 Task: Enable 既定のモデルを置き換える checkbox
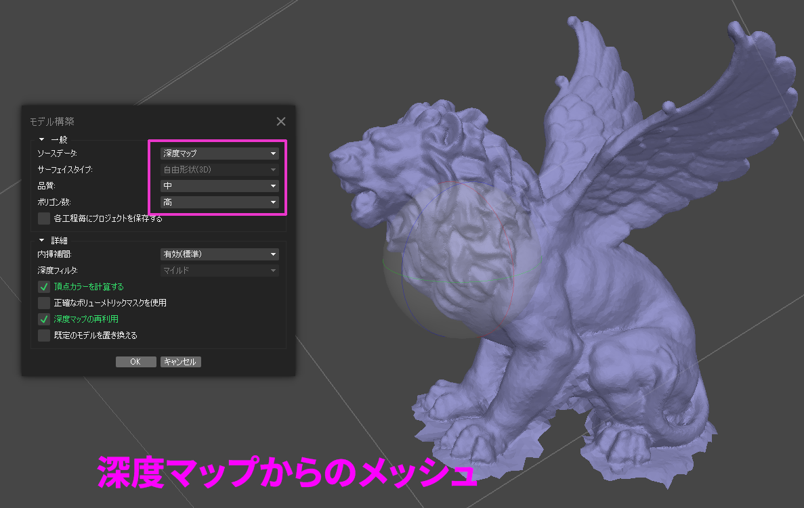coord(44,336)
